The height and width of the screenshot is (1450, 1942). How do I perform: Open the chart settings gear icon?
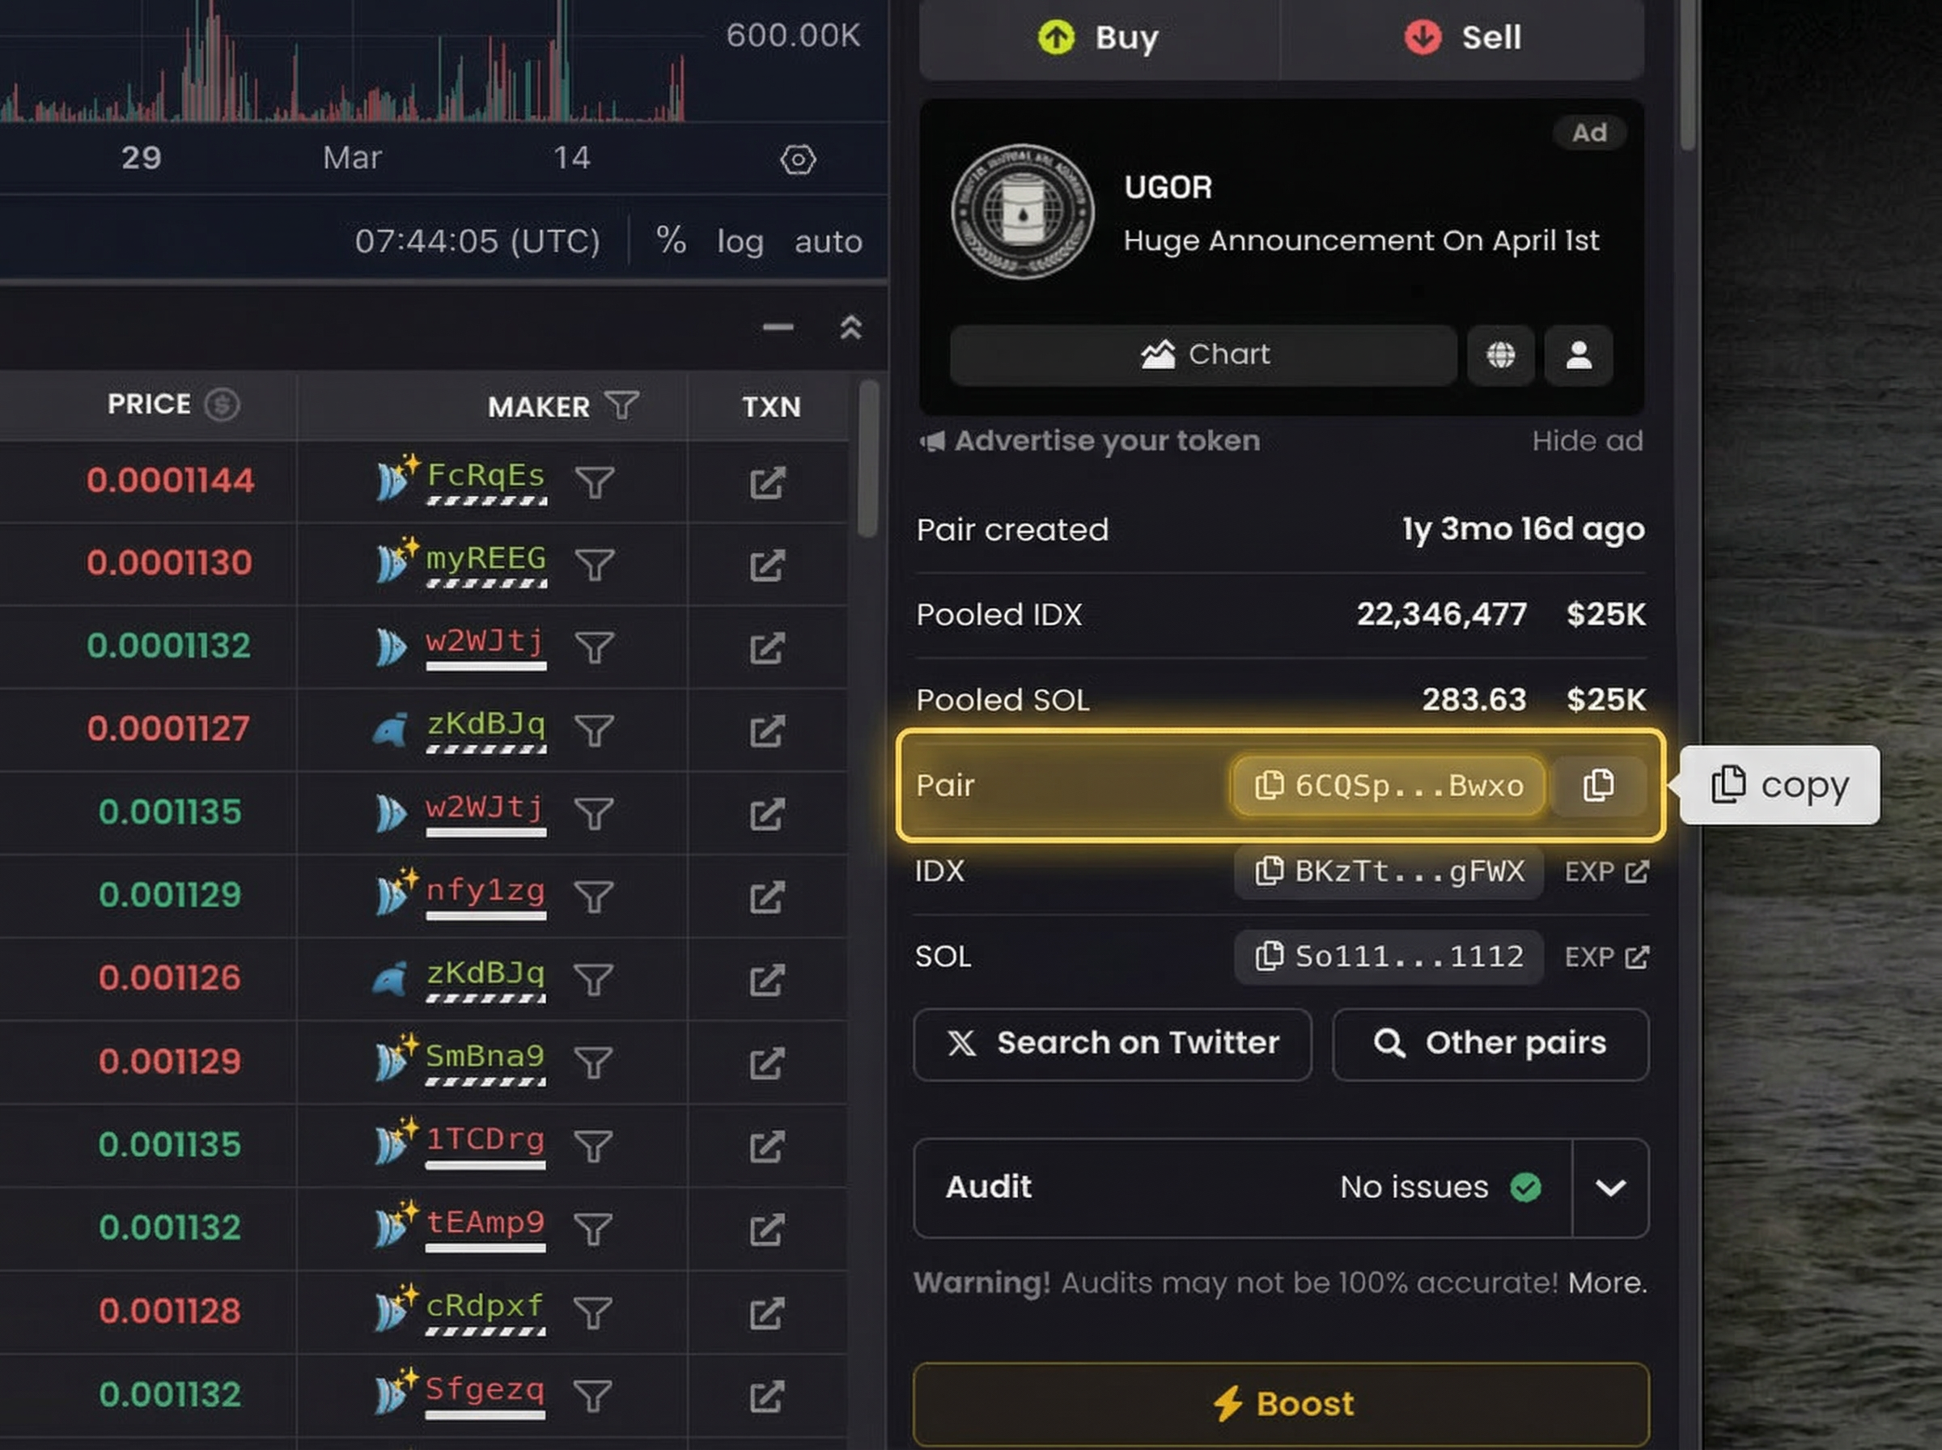click(x=798, y=159)
